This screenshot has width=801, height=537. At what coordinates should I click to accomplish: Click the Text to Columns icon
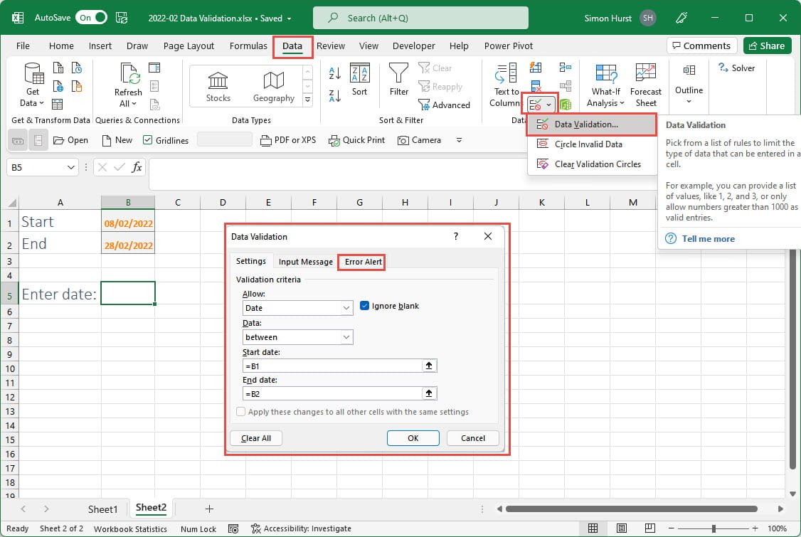pos(506,74)
